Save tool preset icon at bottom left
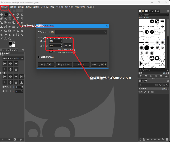 point(3,139)
